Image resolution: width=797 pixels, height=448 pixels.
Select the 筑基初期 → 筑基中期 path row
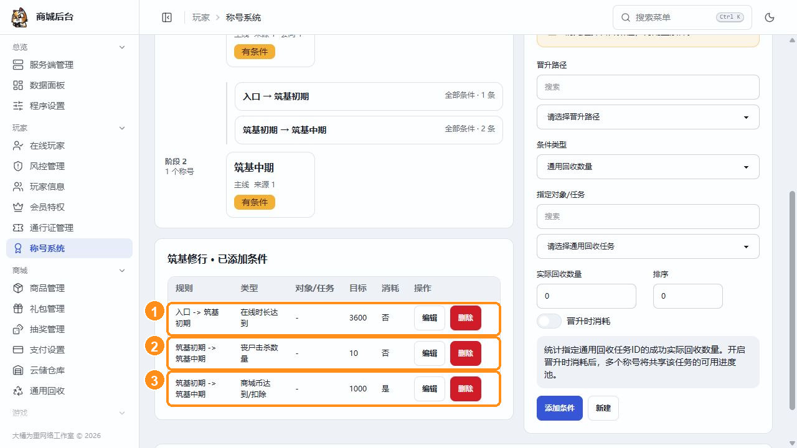369,130
